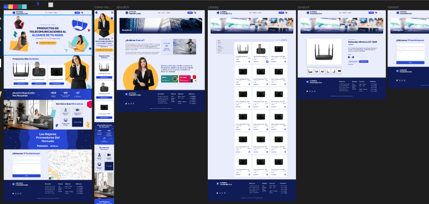Select the camera service icon in home frame

pyautogui.click(x=77, y=110)
